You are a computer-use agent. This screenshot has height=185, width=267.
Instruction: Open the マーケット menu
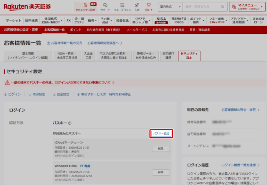[x=14, y=21]
